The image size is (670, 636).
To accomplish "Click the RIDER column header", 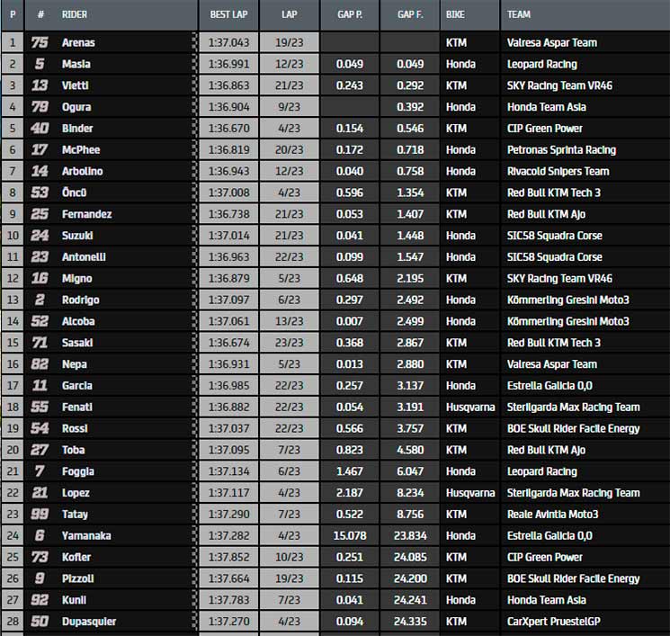I will pyautogui.click(x=75, y=14).
